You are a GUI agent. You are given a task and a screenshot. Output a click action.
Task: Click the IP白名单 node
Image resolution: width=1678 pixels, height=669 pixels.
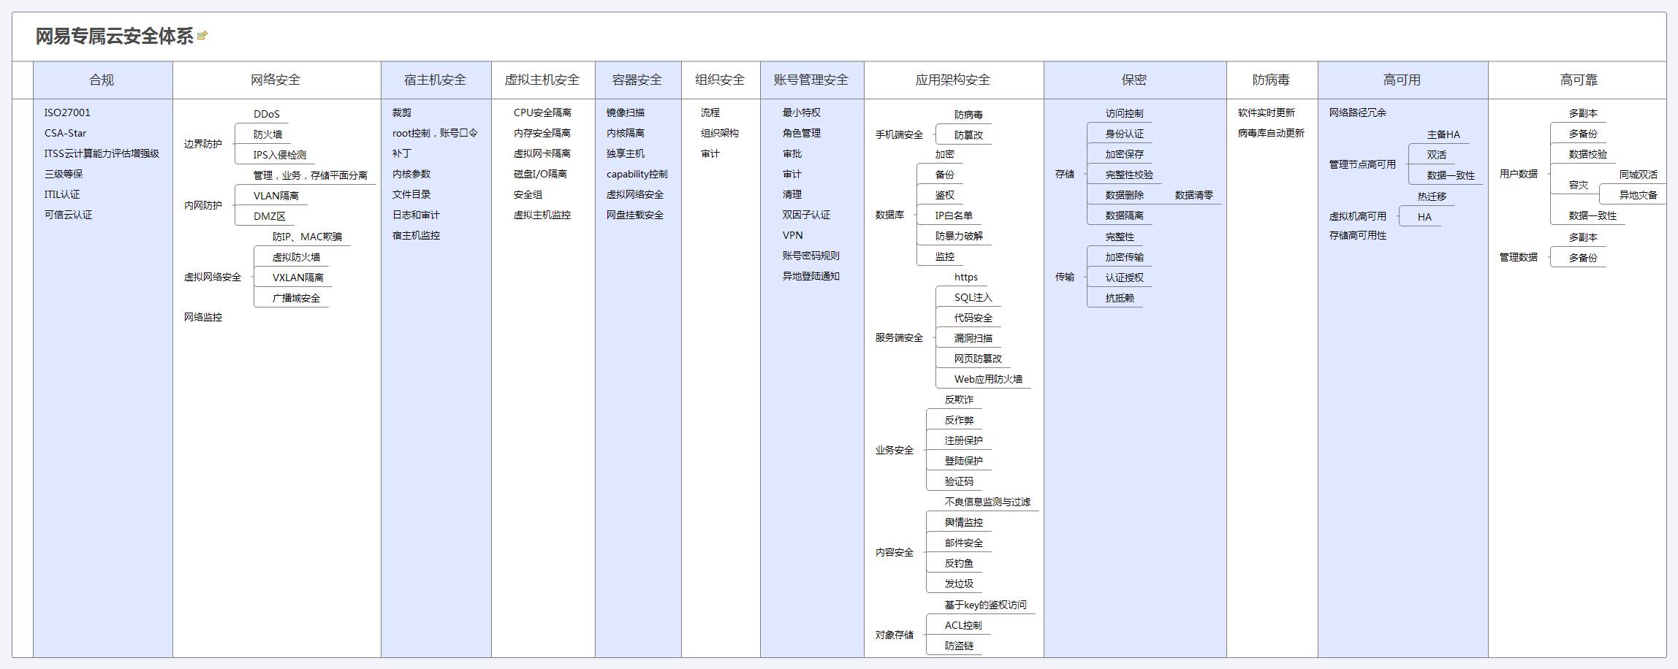954,215
